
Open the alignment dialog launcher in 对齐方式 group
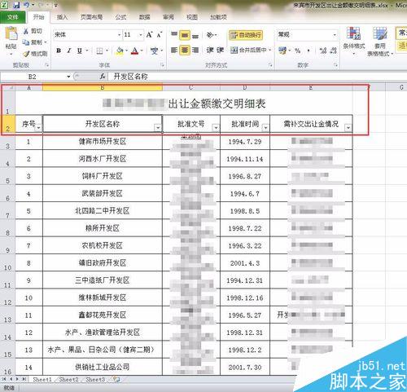point(270,65)
